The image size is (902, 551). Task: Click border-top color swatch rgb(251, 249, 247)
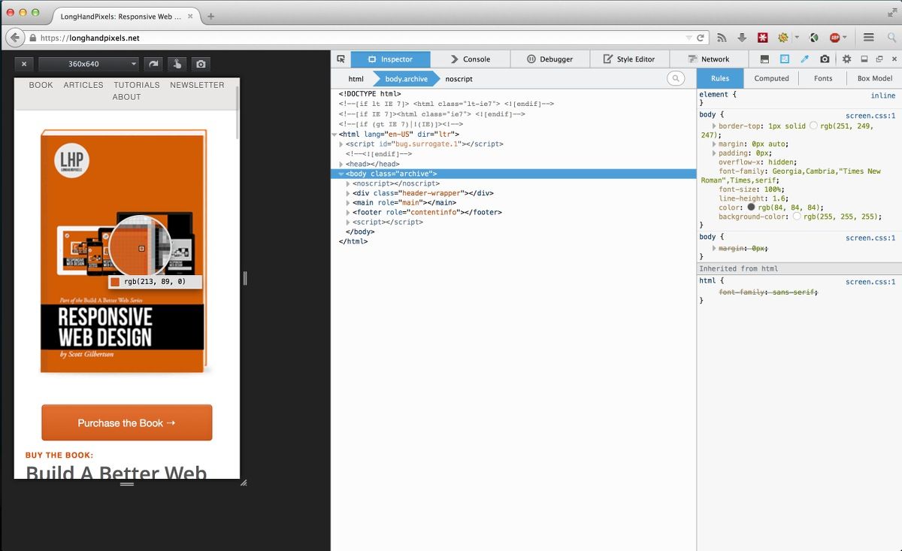point(813,126)
